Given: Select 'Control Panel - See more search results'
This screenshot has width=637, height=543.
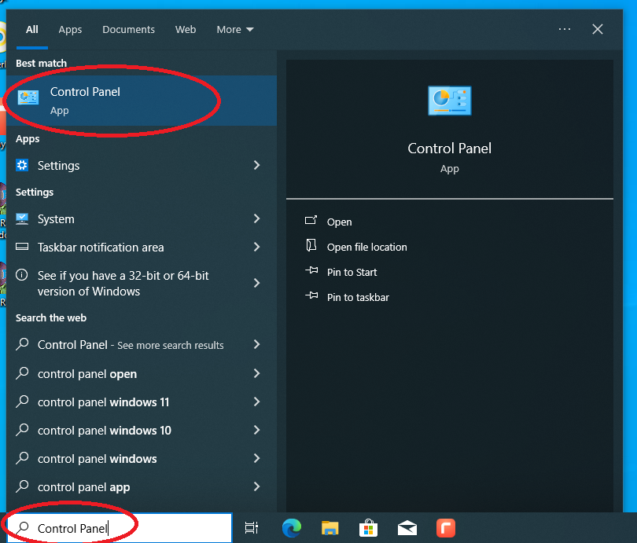Looking at the screenshot, I should [x=131, y=345].
